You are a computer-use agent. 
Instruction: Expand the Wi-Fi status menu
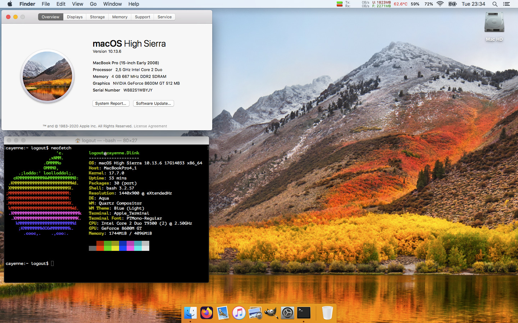click(x=440, y=4)
